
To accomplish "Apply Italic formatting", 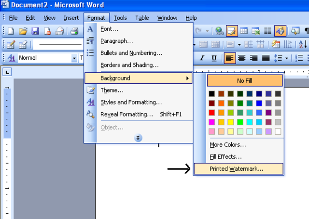I will 202,58.
